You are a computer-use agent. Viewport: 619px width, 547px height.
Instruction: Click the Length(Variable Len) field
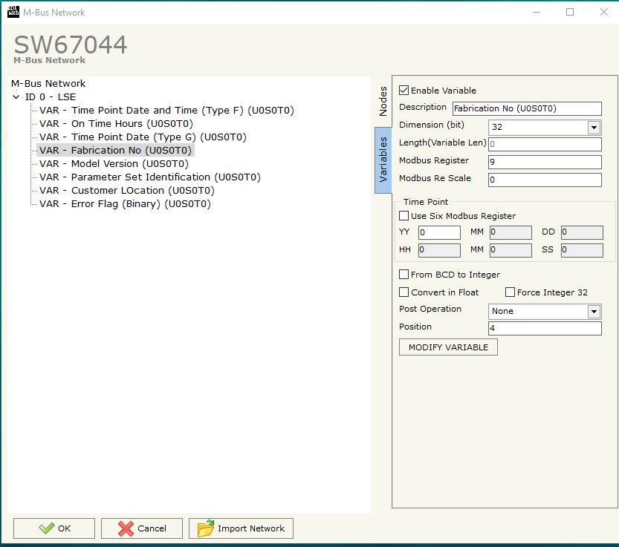pyautogui.click(x=545, y=144)
